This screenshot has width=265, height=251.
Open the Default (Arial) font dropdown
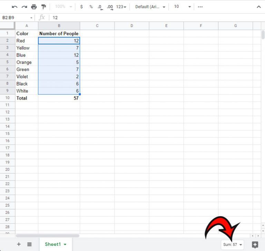[150, 7]
